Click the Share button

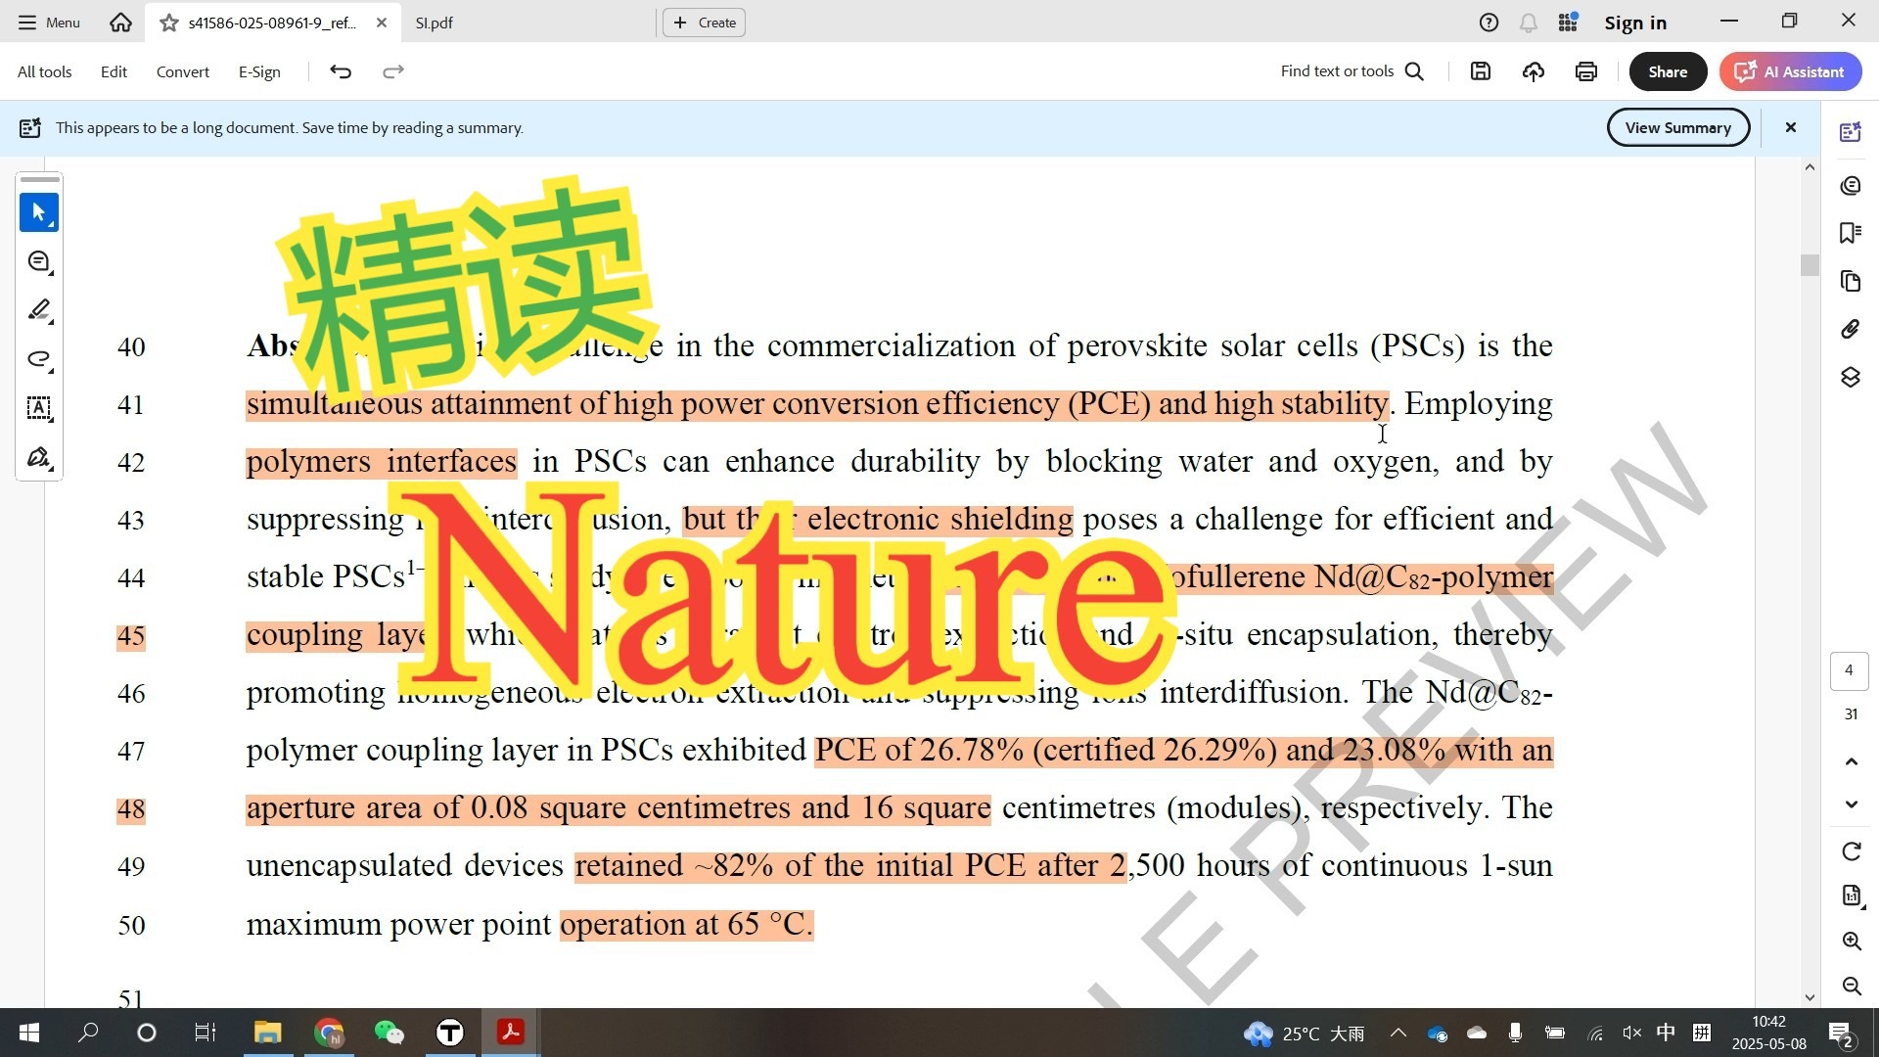coord(1667,71)
